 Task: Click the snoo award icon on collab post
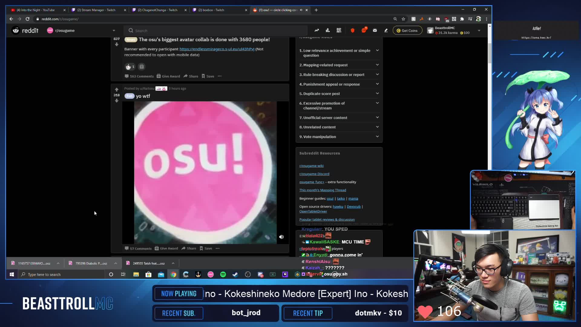point(130,67)
